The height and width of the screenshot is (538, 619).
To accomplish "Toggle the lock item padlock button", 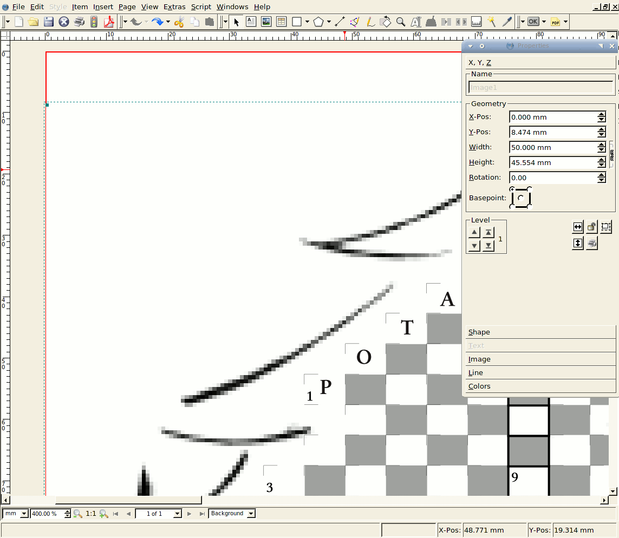I will (x=592, y=227).
